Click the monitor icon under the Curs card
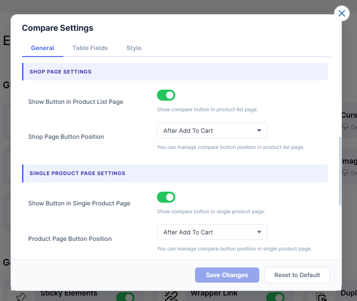 tap(345, 127)
